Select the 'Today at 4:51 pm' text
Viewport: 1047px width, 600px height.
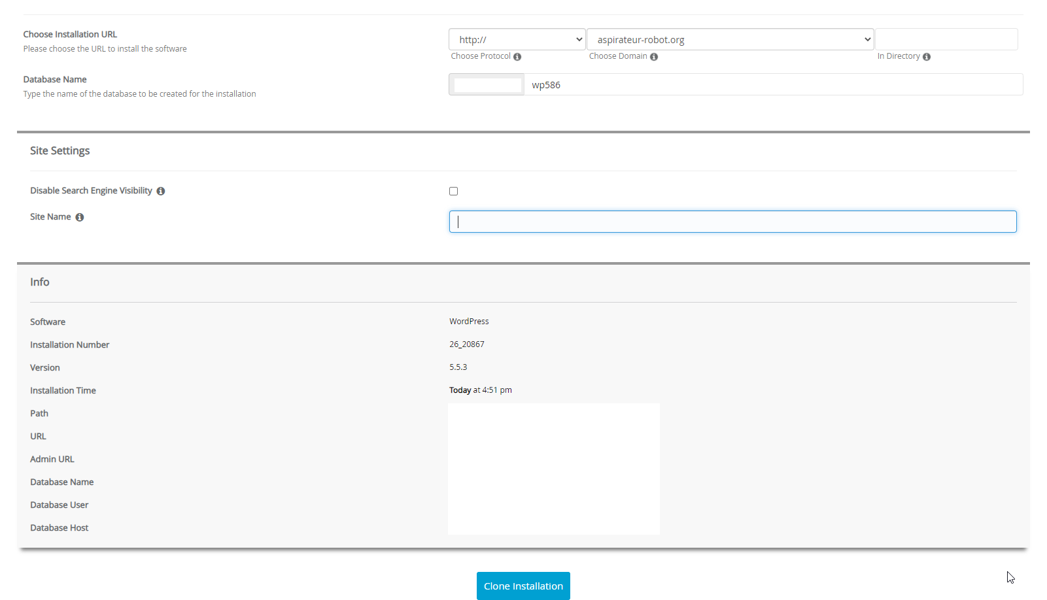(481, 390)
